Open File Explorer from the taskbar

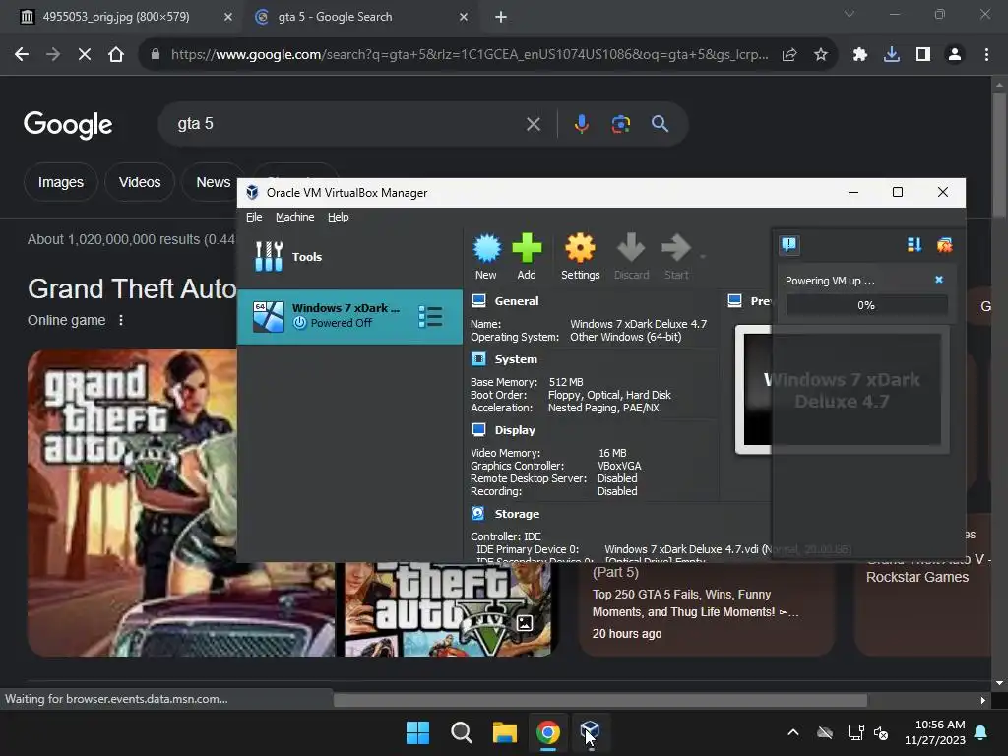point(505,732)
